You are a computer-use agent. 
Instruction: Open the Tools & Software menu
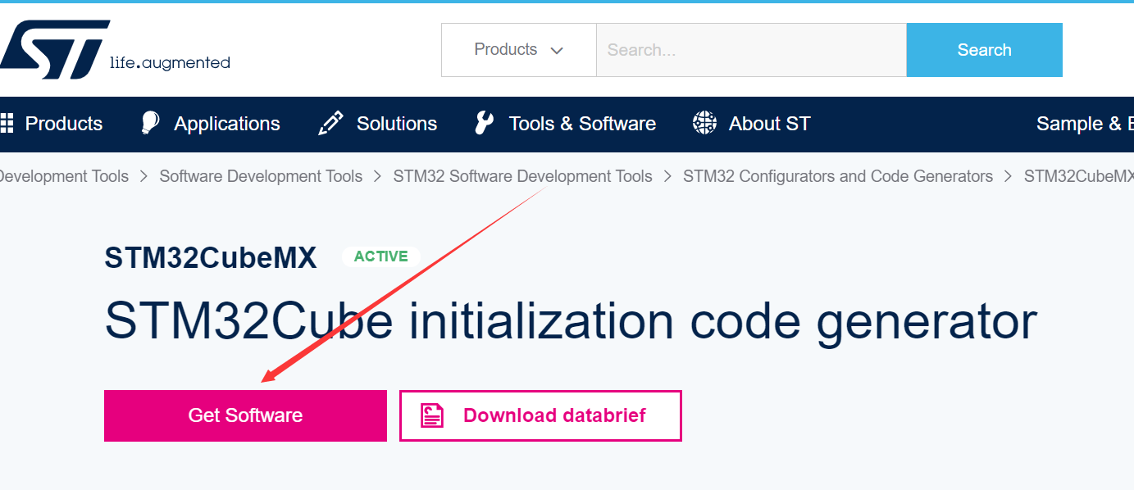coord(582,124)
